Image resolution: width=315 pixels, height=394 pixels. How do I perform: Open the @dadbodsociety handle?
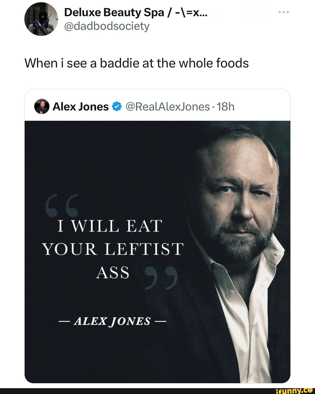107,26
